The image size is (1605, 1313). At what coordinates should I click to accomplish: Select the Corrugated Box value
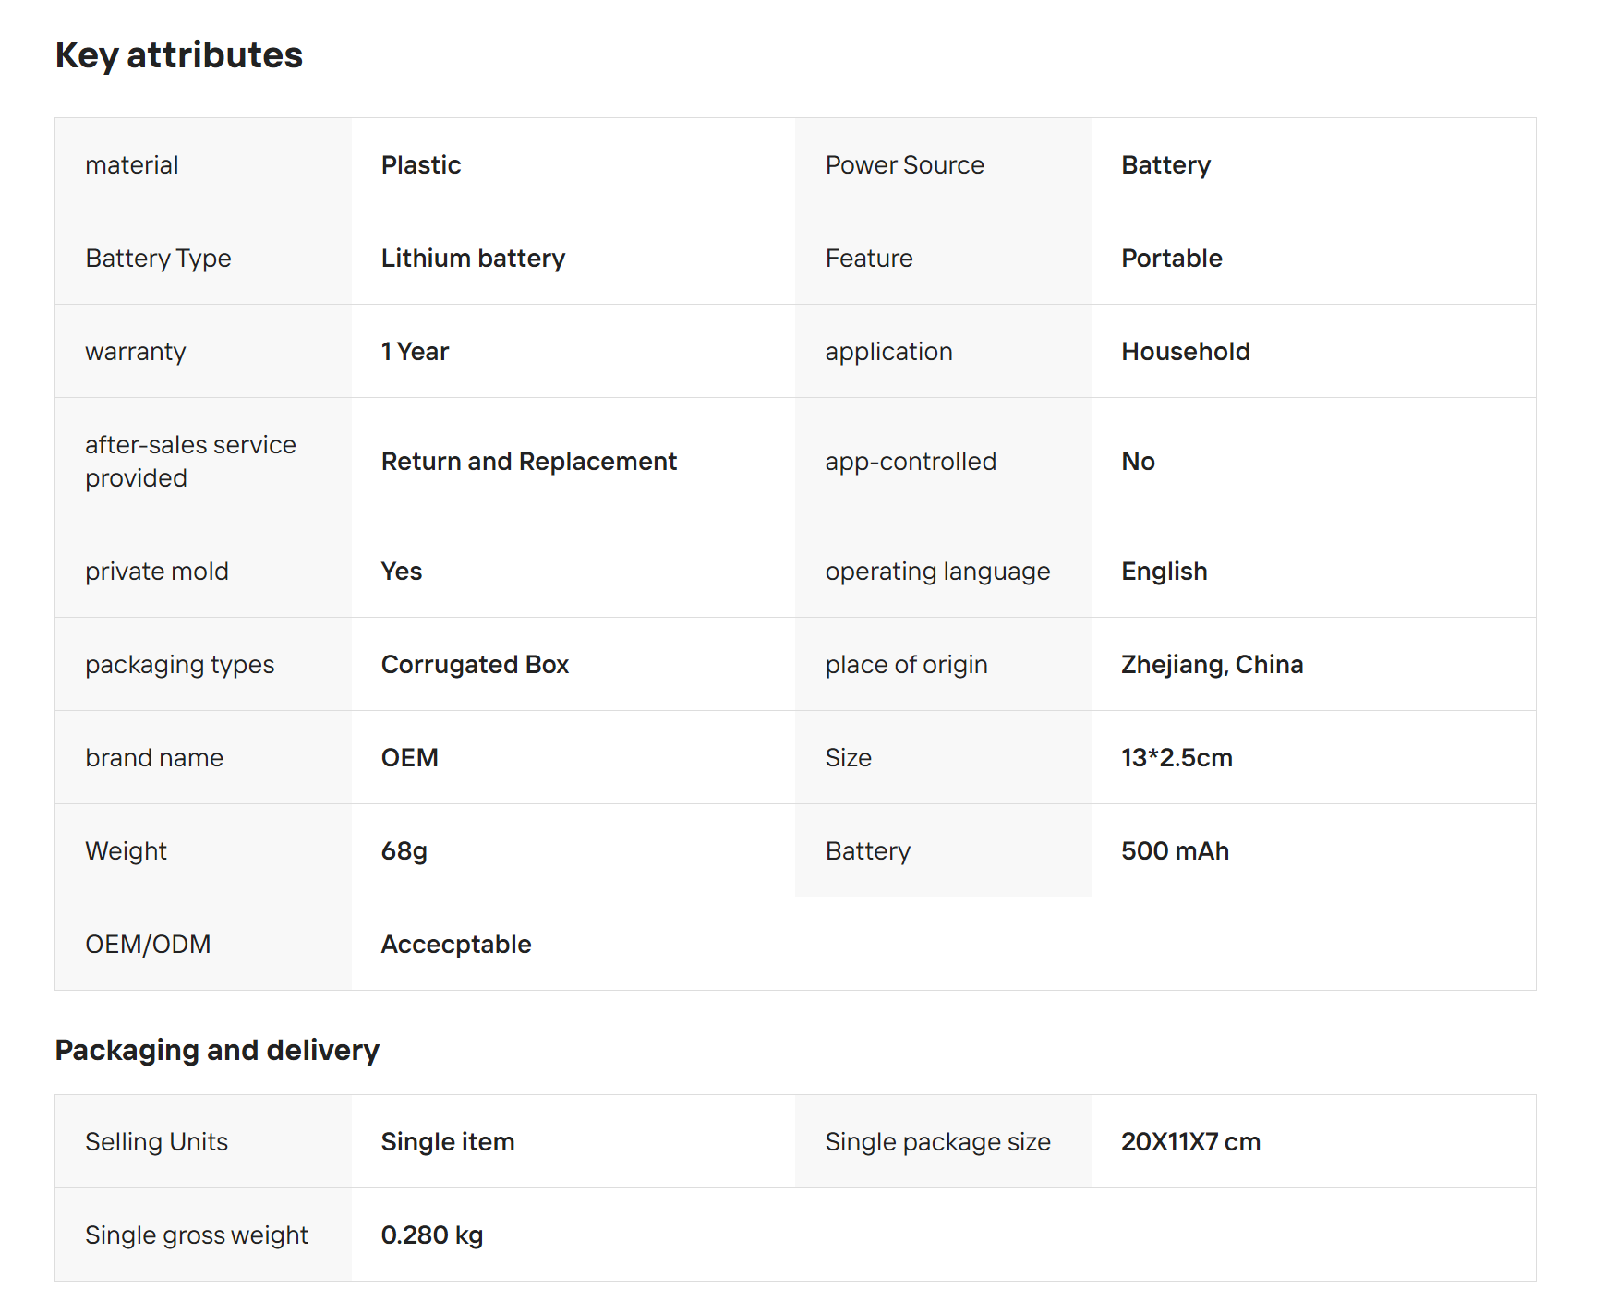tap(475, 665)
